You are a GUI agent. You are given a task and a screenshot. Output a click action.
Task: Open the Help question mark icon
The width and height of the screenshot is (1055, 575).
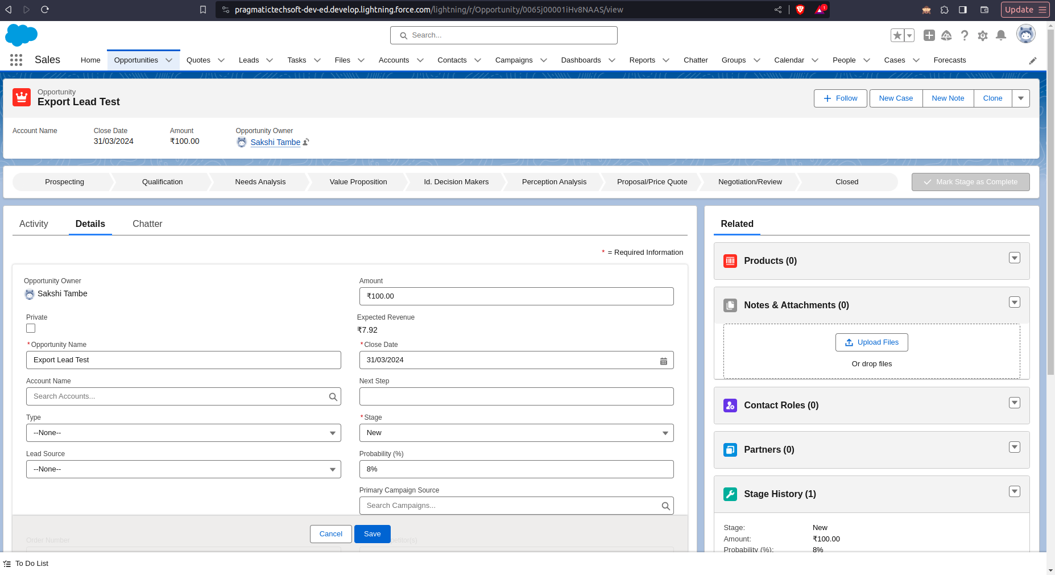[965, 35]
